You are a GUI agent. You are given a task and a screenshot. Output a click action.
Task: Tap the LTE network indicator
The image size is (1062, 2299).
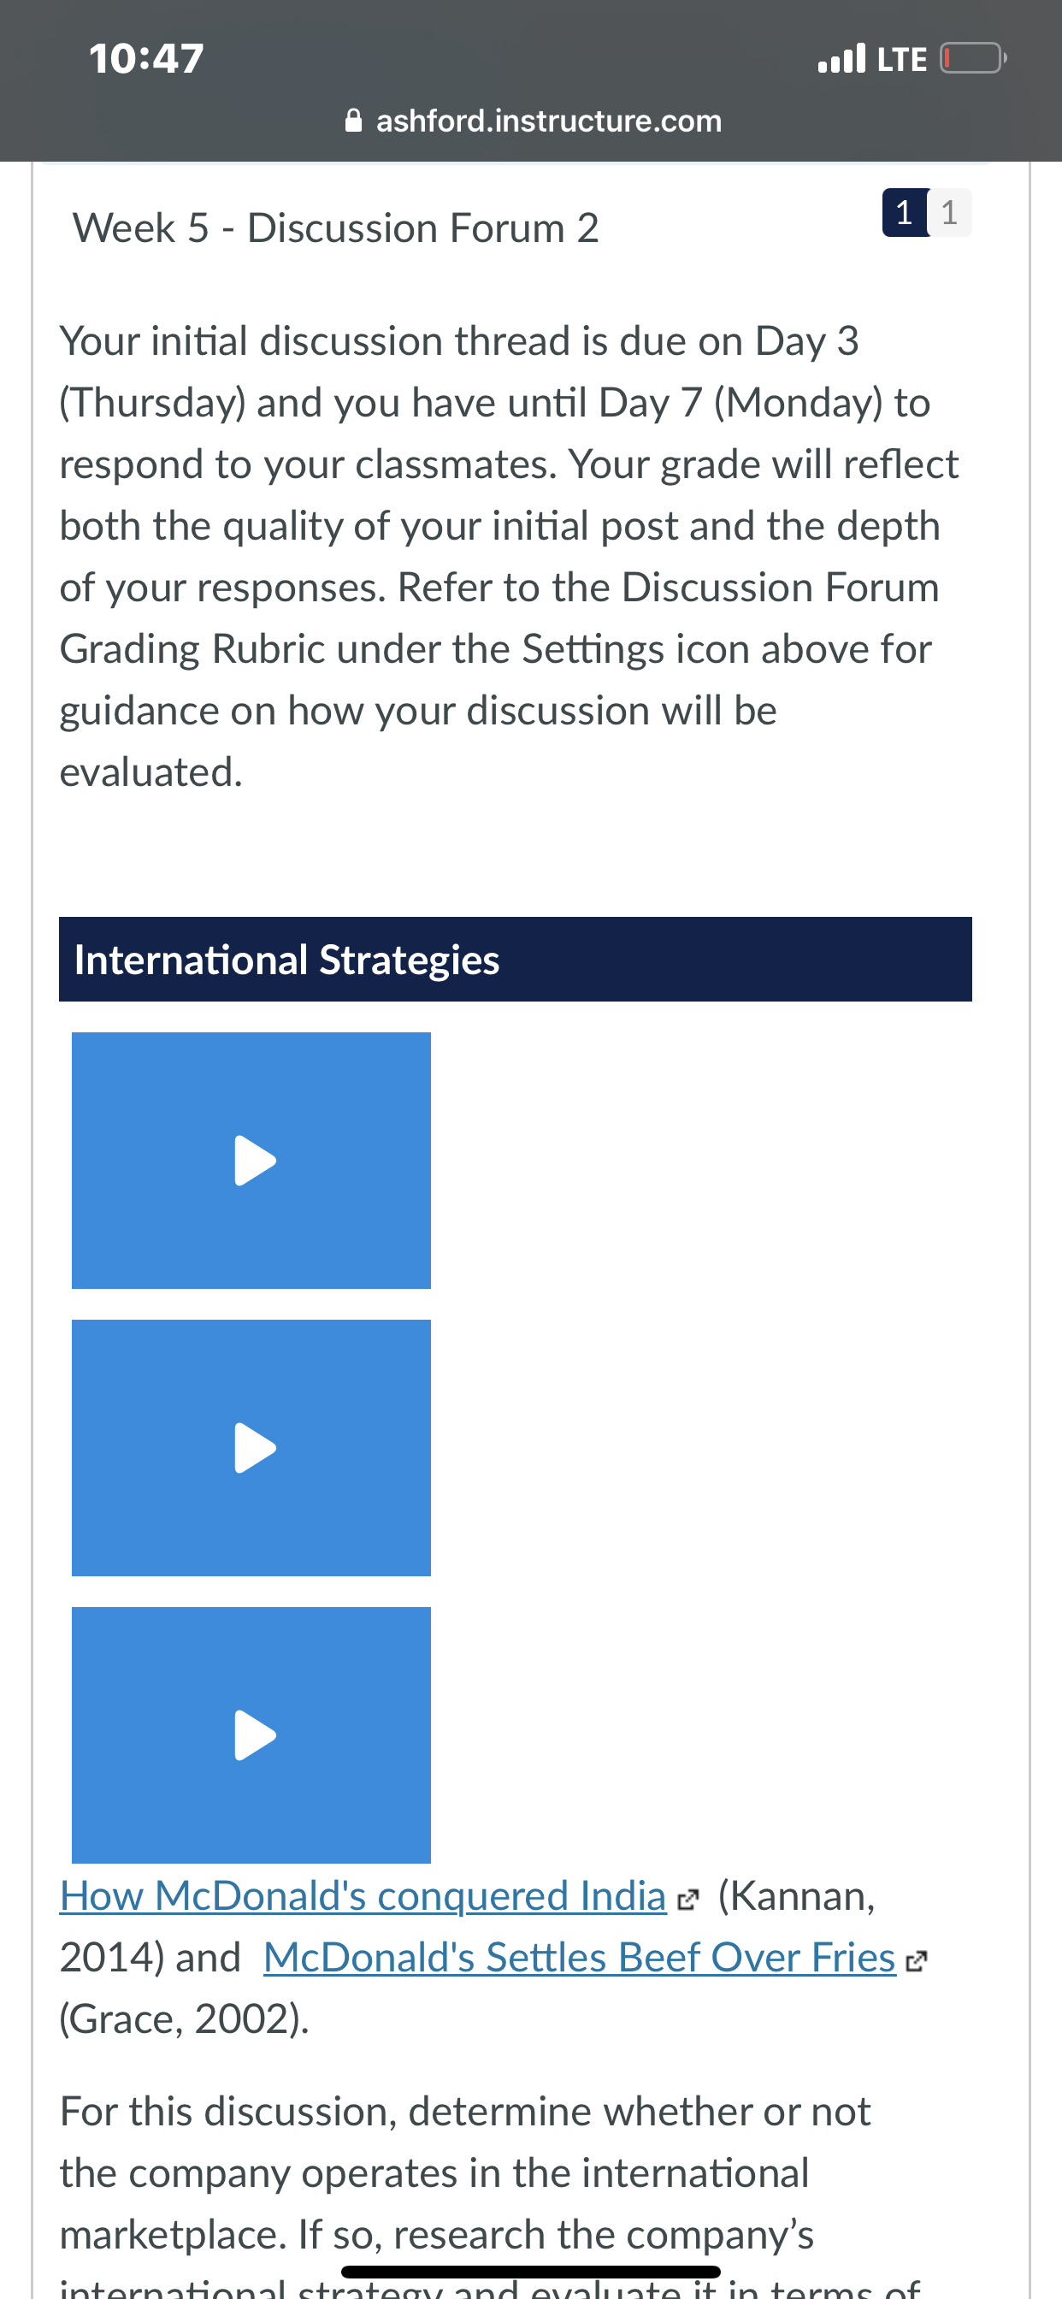coord(902,60)
